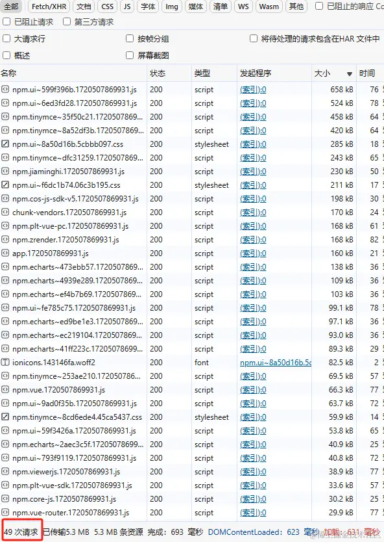
Task: Click script icon next to npm.vue.1720507869931.js
Action: point(5,389)
